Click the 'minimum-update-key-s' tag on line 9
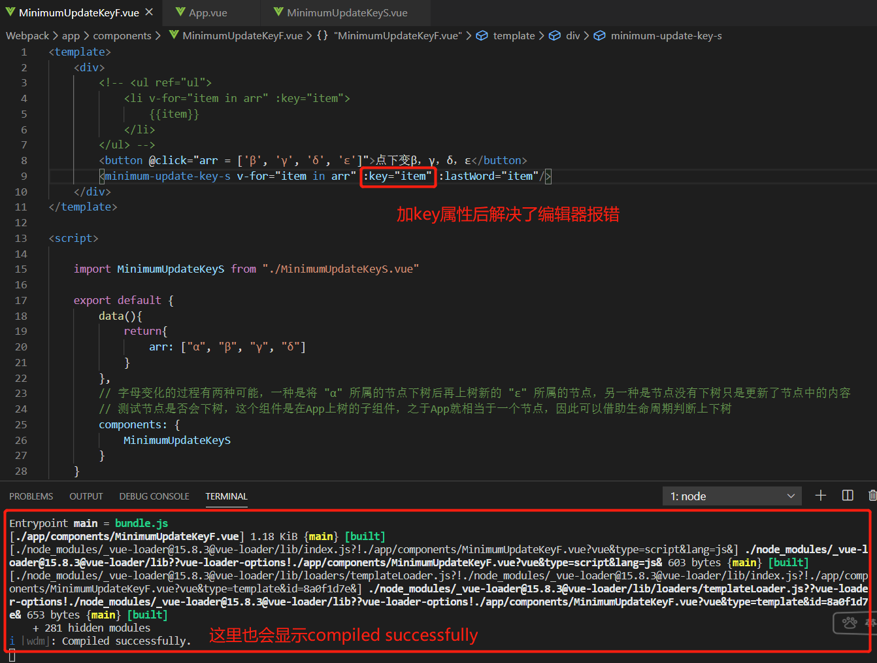Viewport: 877px width, 663px height. (x=167, y=176)
